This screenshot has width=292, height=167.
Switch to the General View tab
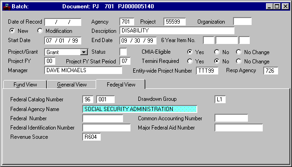click(71, 85)
